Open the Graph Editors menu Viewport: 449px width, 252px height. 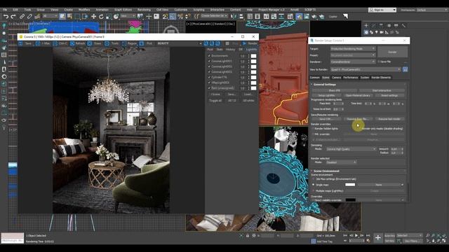pyautogui.click(x=123, y=10)
